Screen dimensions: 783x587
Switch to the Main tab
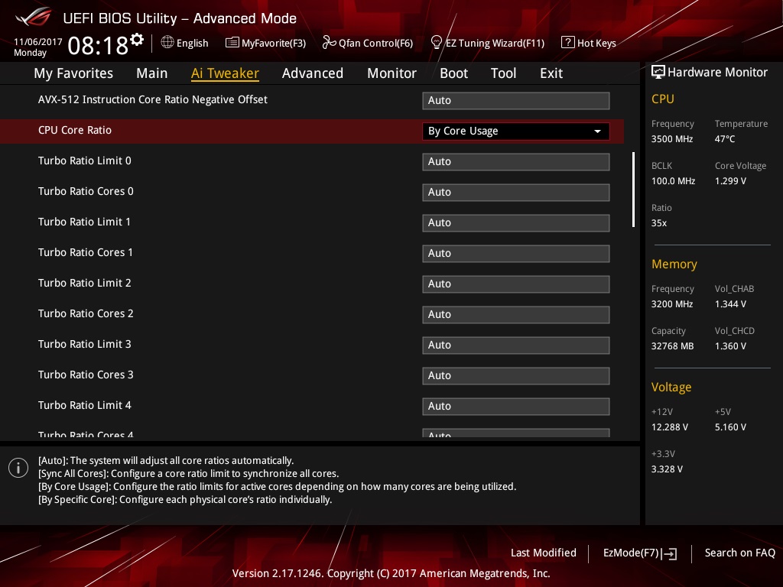pyautogui.click(x=152, y=73)
